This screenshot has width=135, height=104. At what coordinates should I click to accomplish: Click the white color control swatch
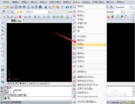pyautogui.click(x=61, y=12)
